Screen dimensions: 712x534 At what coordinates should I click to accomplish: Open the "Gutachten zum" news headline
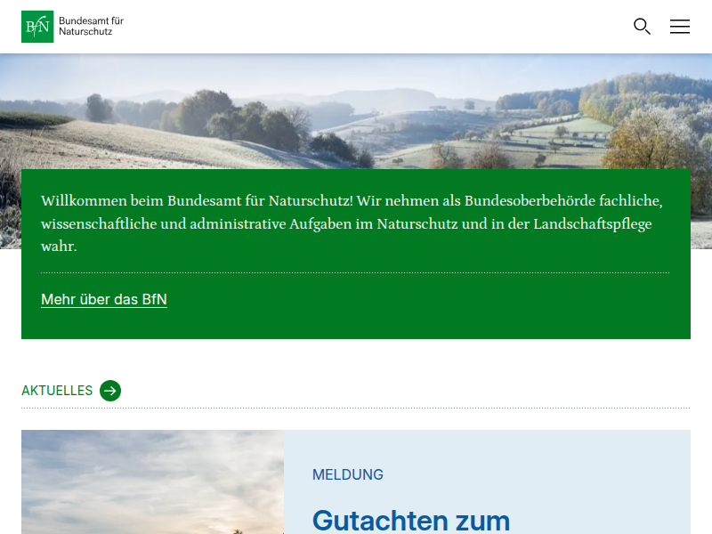tap(411, 520)
